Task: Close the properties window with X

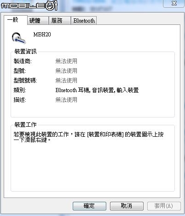Action: coord(174,3)
